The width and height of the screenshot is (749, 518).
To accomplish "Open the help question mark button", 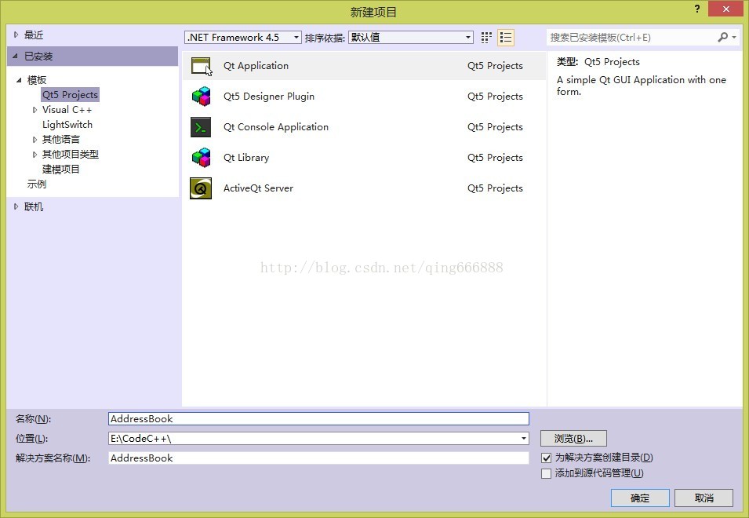I will [697, 9].
